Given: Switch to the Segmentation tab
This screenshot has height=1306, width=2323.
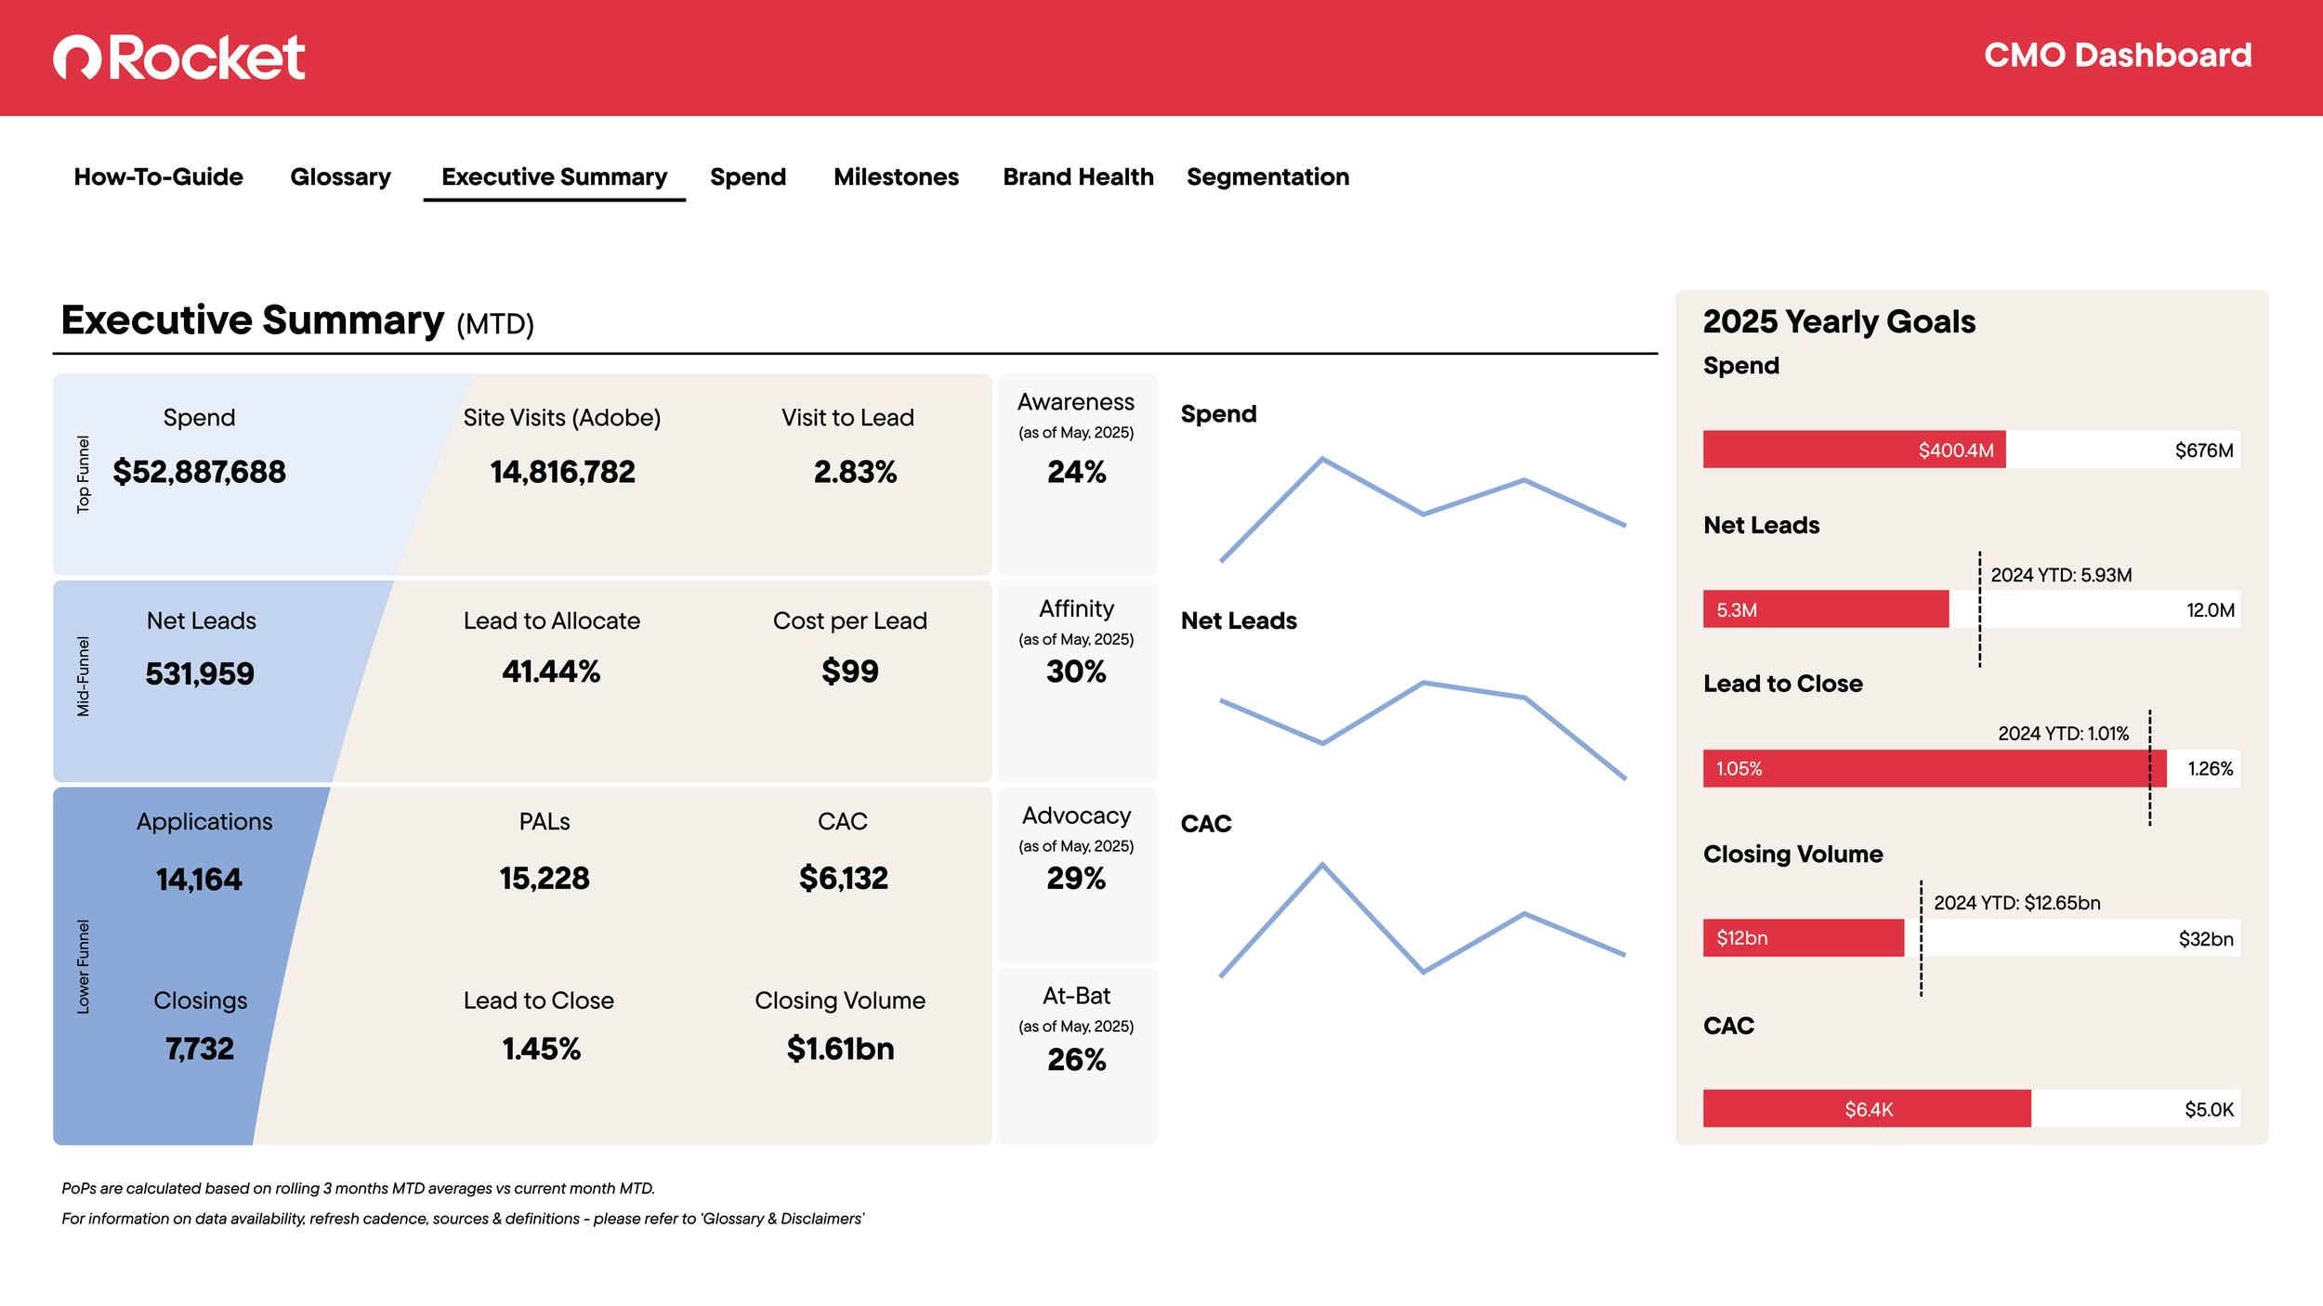Looking at the screenshot, I should click(1267, 176).
